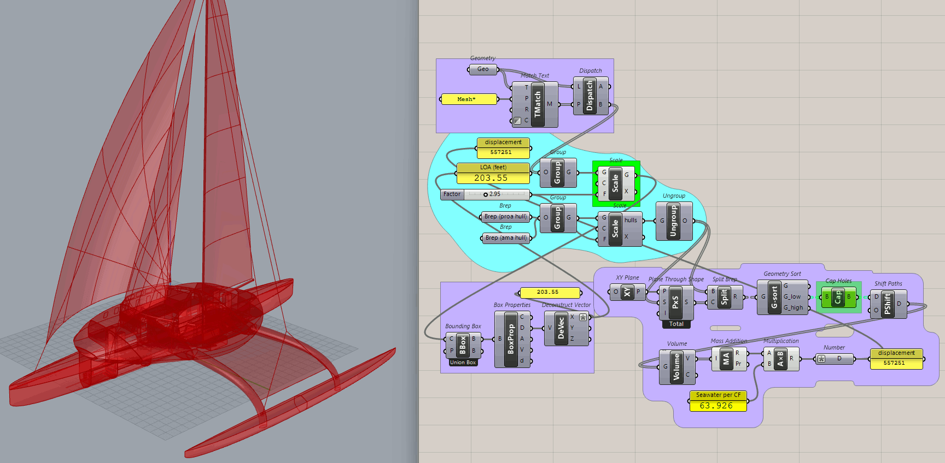
Task: Select the LOA (feet) panel showing 203.55
Action: point(493,173)
